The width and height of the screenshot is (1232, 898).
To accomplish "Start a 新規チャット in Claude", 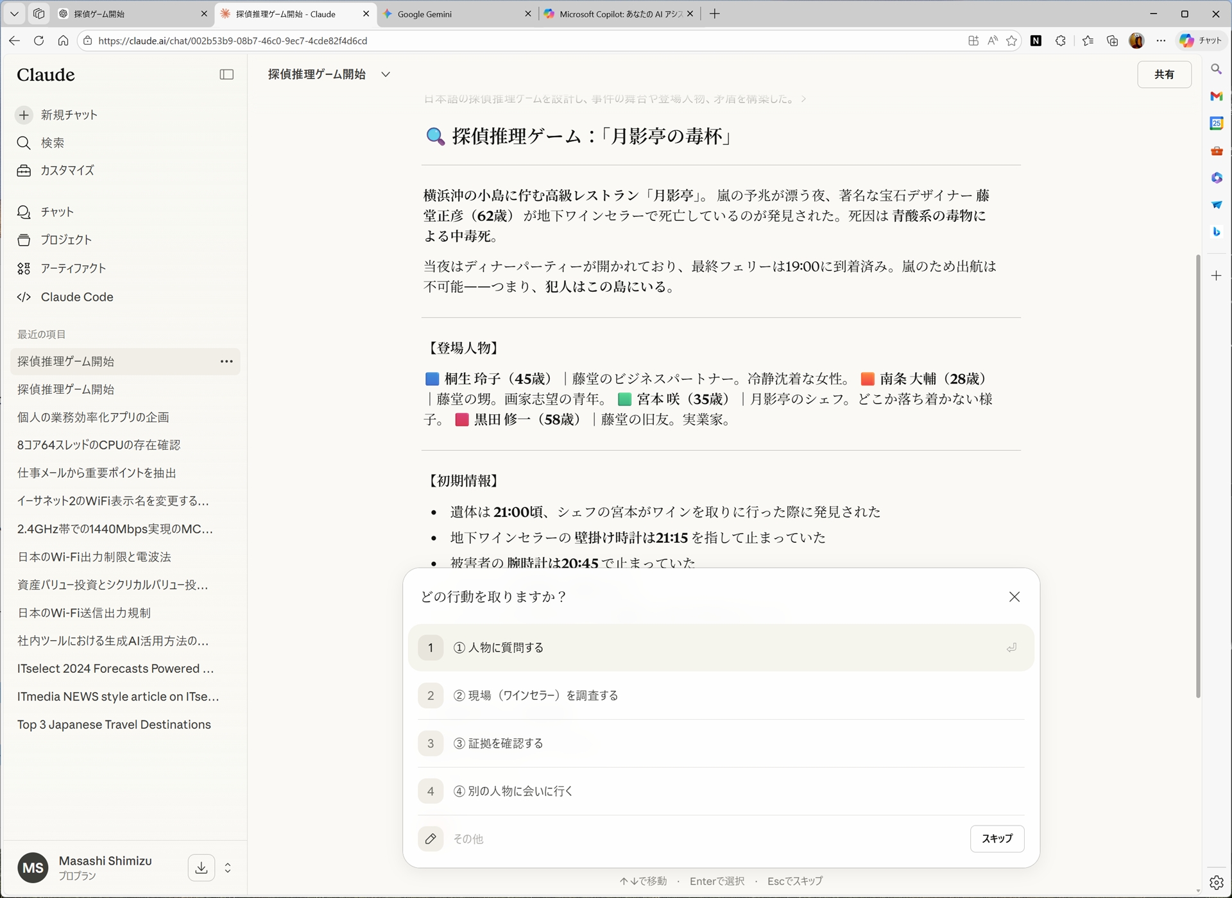I will tap(69, 115).
